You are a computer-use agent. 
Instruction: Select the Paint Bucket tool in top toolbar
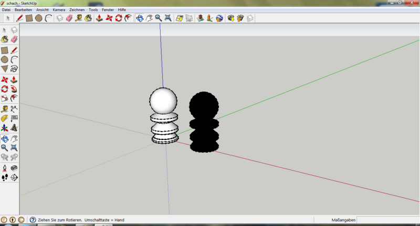coord(88,18)
